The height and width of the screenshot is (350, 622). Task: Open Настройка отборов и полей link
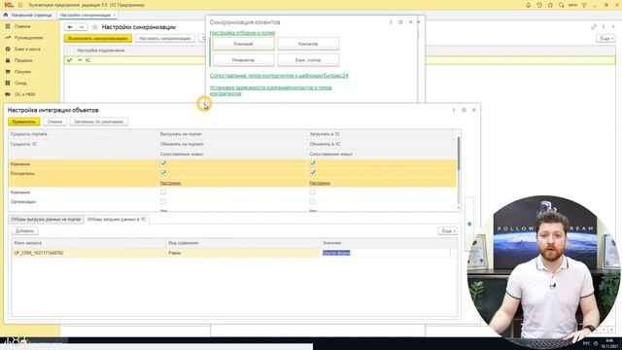[x=242, y=33]
